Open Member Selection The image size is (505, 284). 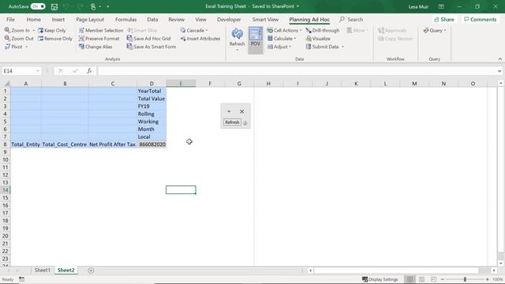[101, 30]
